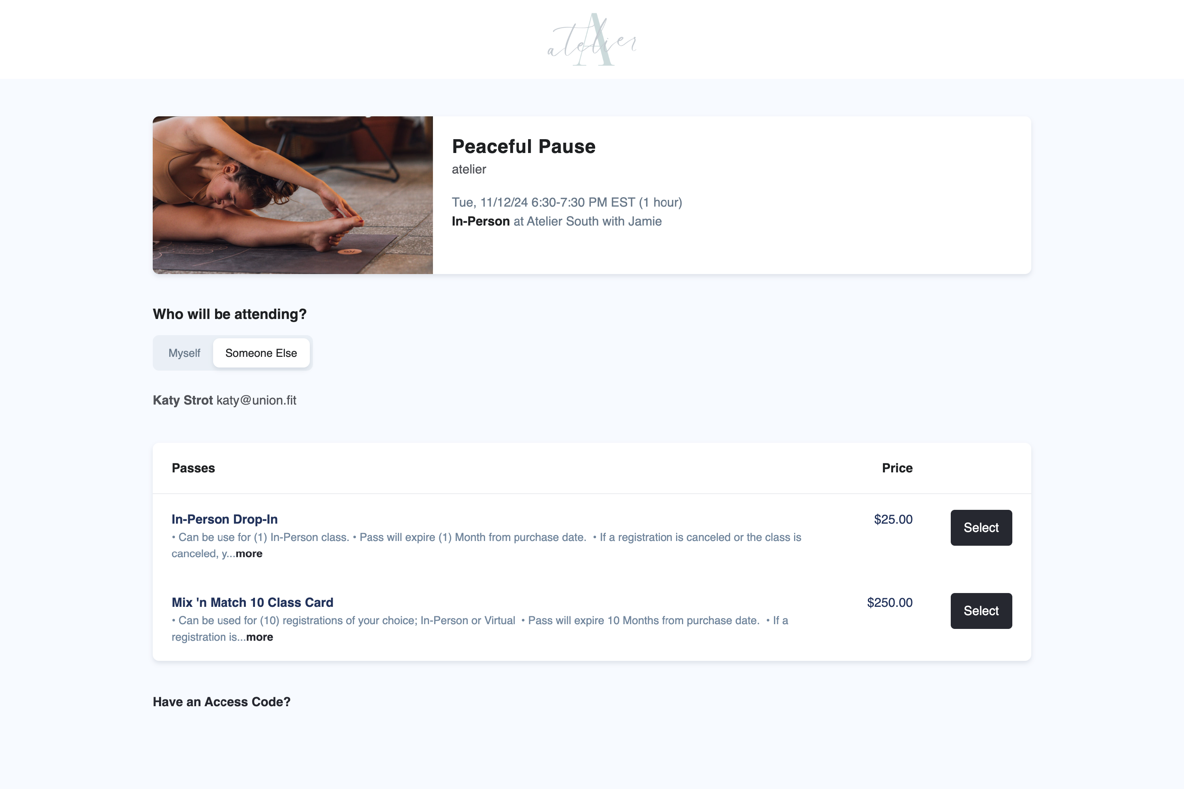Viewport: 1184px width, 789px height.
Task: Switch attendee to Someone Else
Action: 261,353
